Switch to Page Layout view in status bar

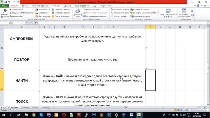(178, 110)
